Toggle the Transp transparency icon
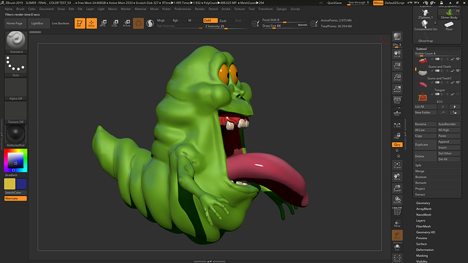The image size is (468, 263). click(x=397, y=223)
